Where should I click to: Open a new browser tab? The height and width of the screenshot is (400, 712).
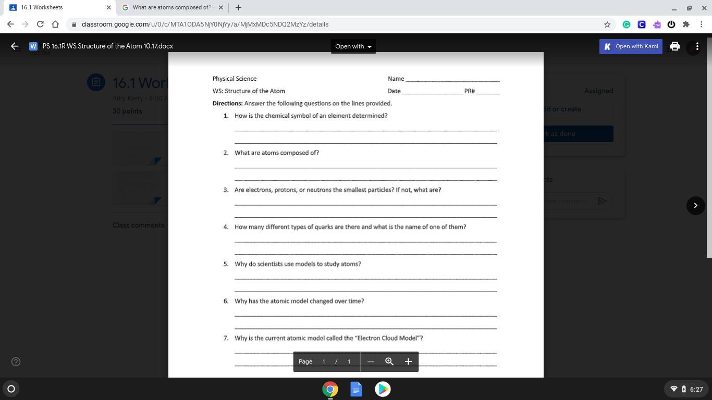coord(238,7)
